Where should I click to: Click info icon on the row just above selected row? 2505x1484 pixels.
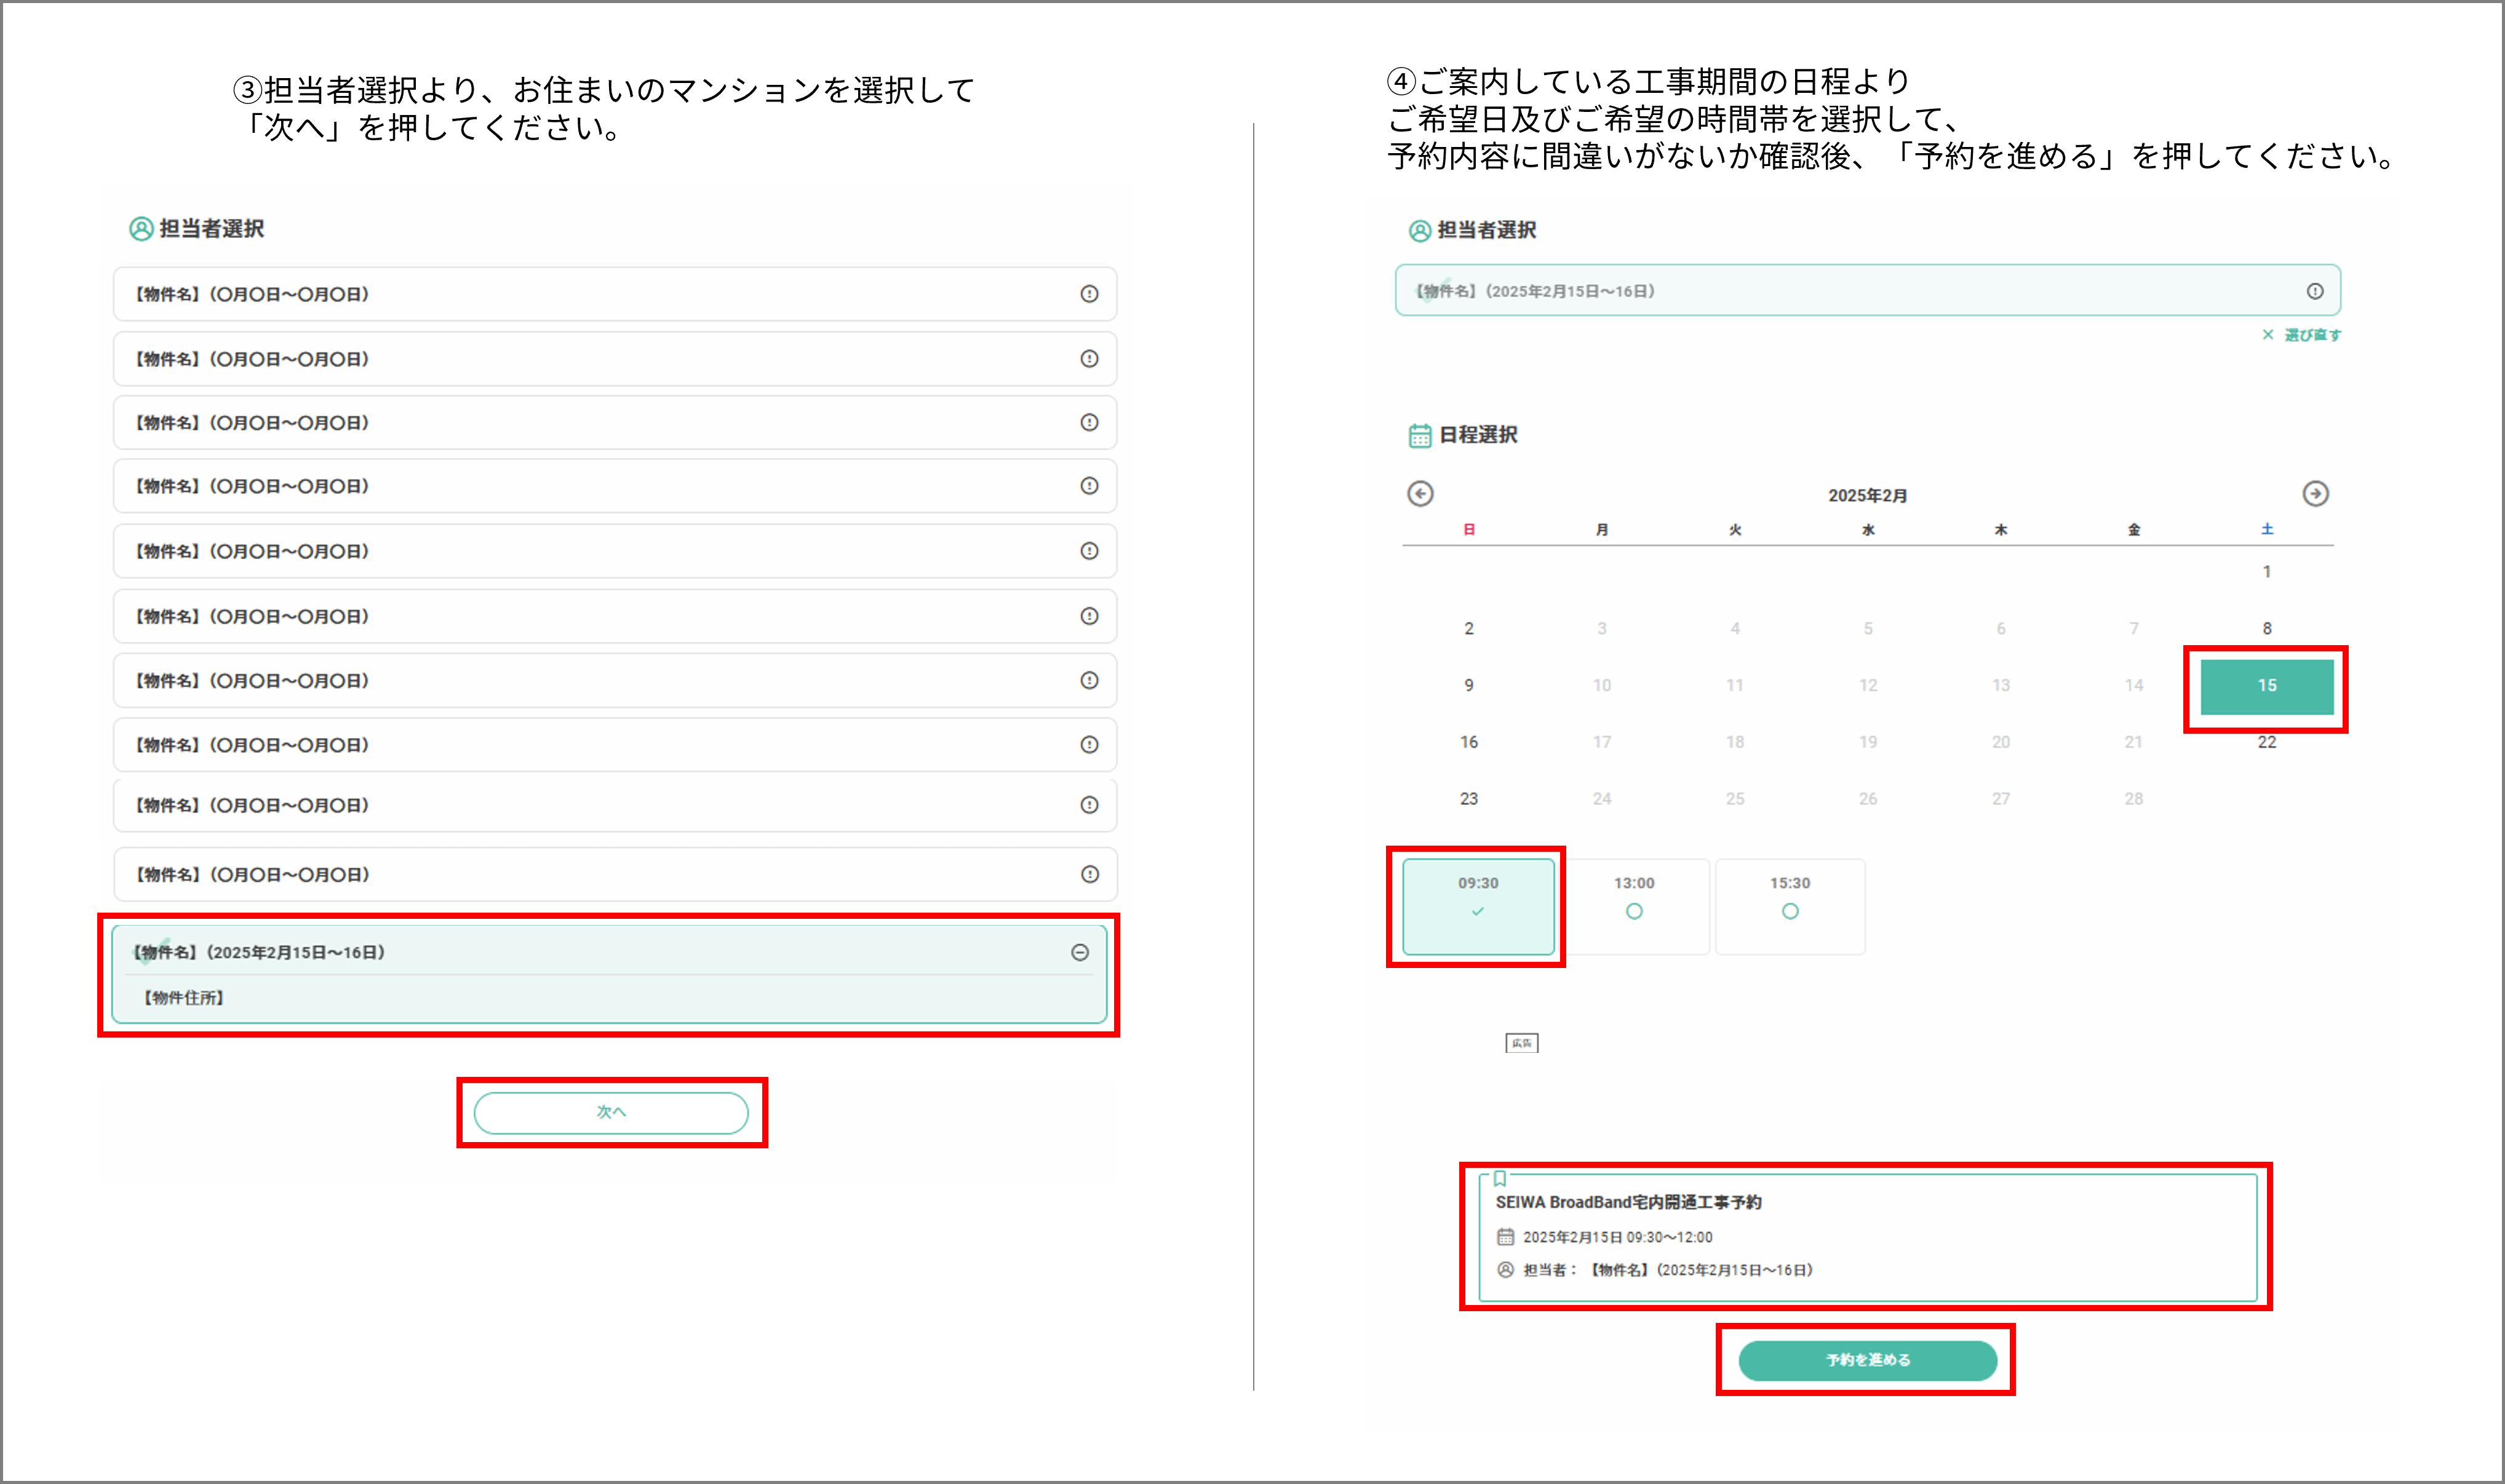pyautogui.click(x=1090, y=875)
